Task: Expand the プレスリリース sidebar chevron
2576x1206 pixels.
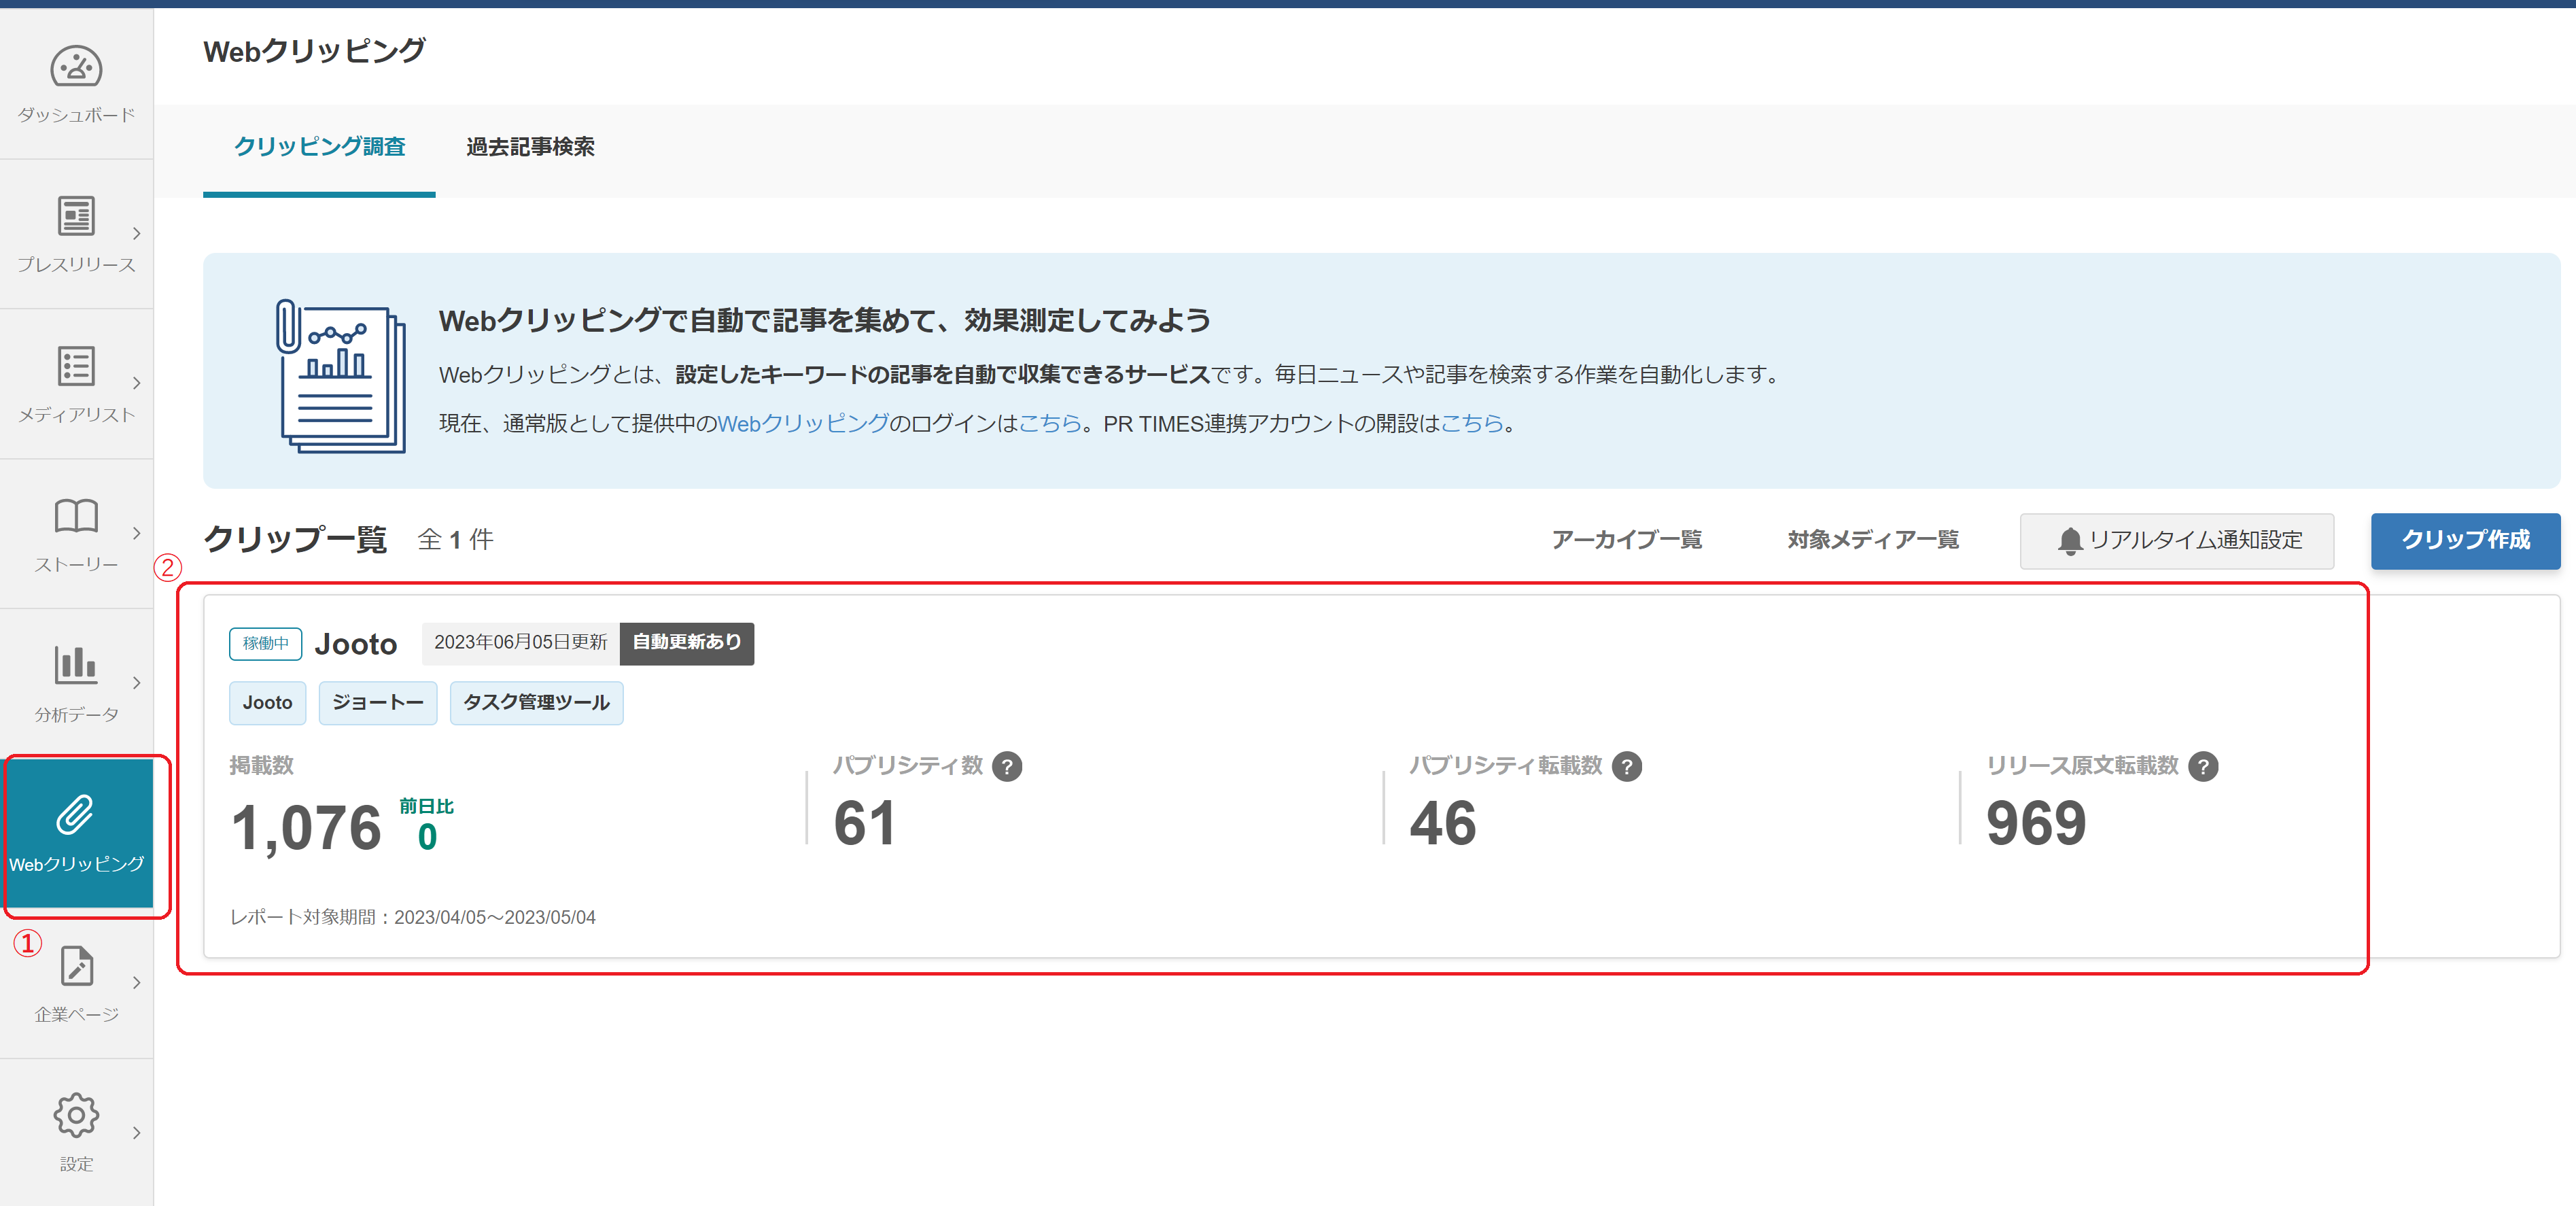Action: [137, 234]
